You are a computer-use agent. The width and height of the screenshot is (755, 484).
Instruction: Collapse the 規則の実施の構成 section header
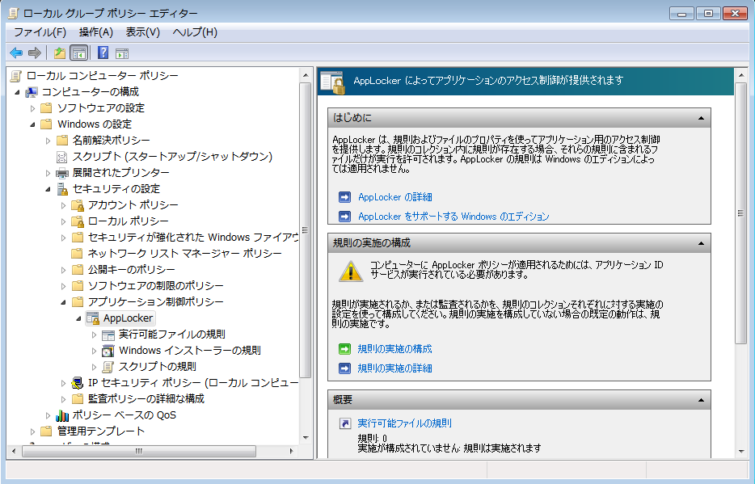pyautogui.click(x=701, y=243)
